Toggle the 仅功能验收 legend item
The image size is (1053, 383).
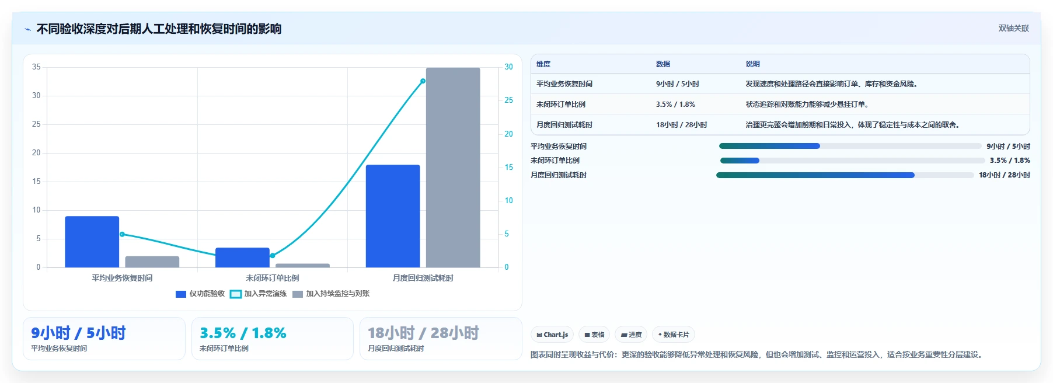tap(200, 294)
